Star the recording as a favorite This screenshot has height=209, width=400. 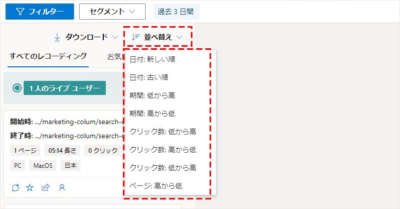click(x=30, y=187)
